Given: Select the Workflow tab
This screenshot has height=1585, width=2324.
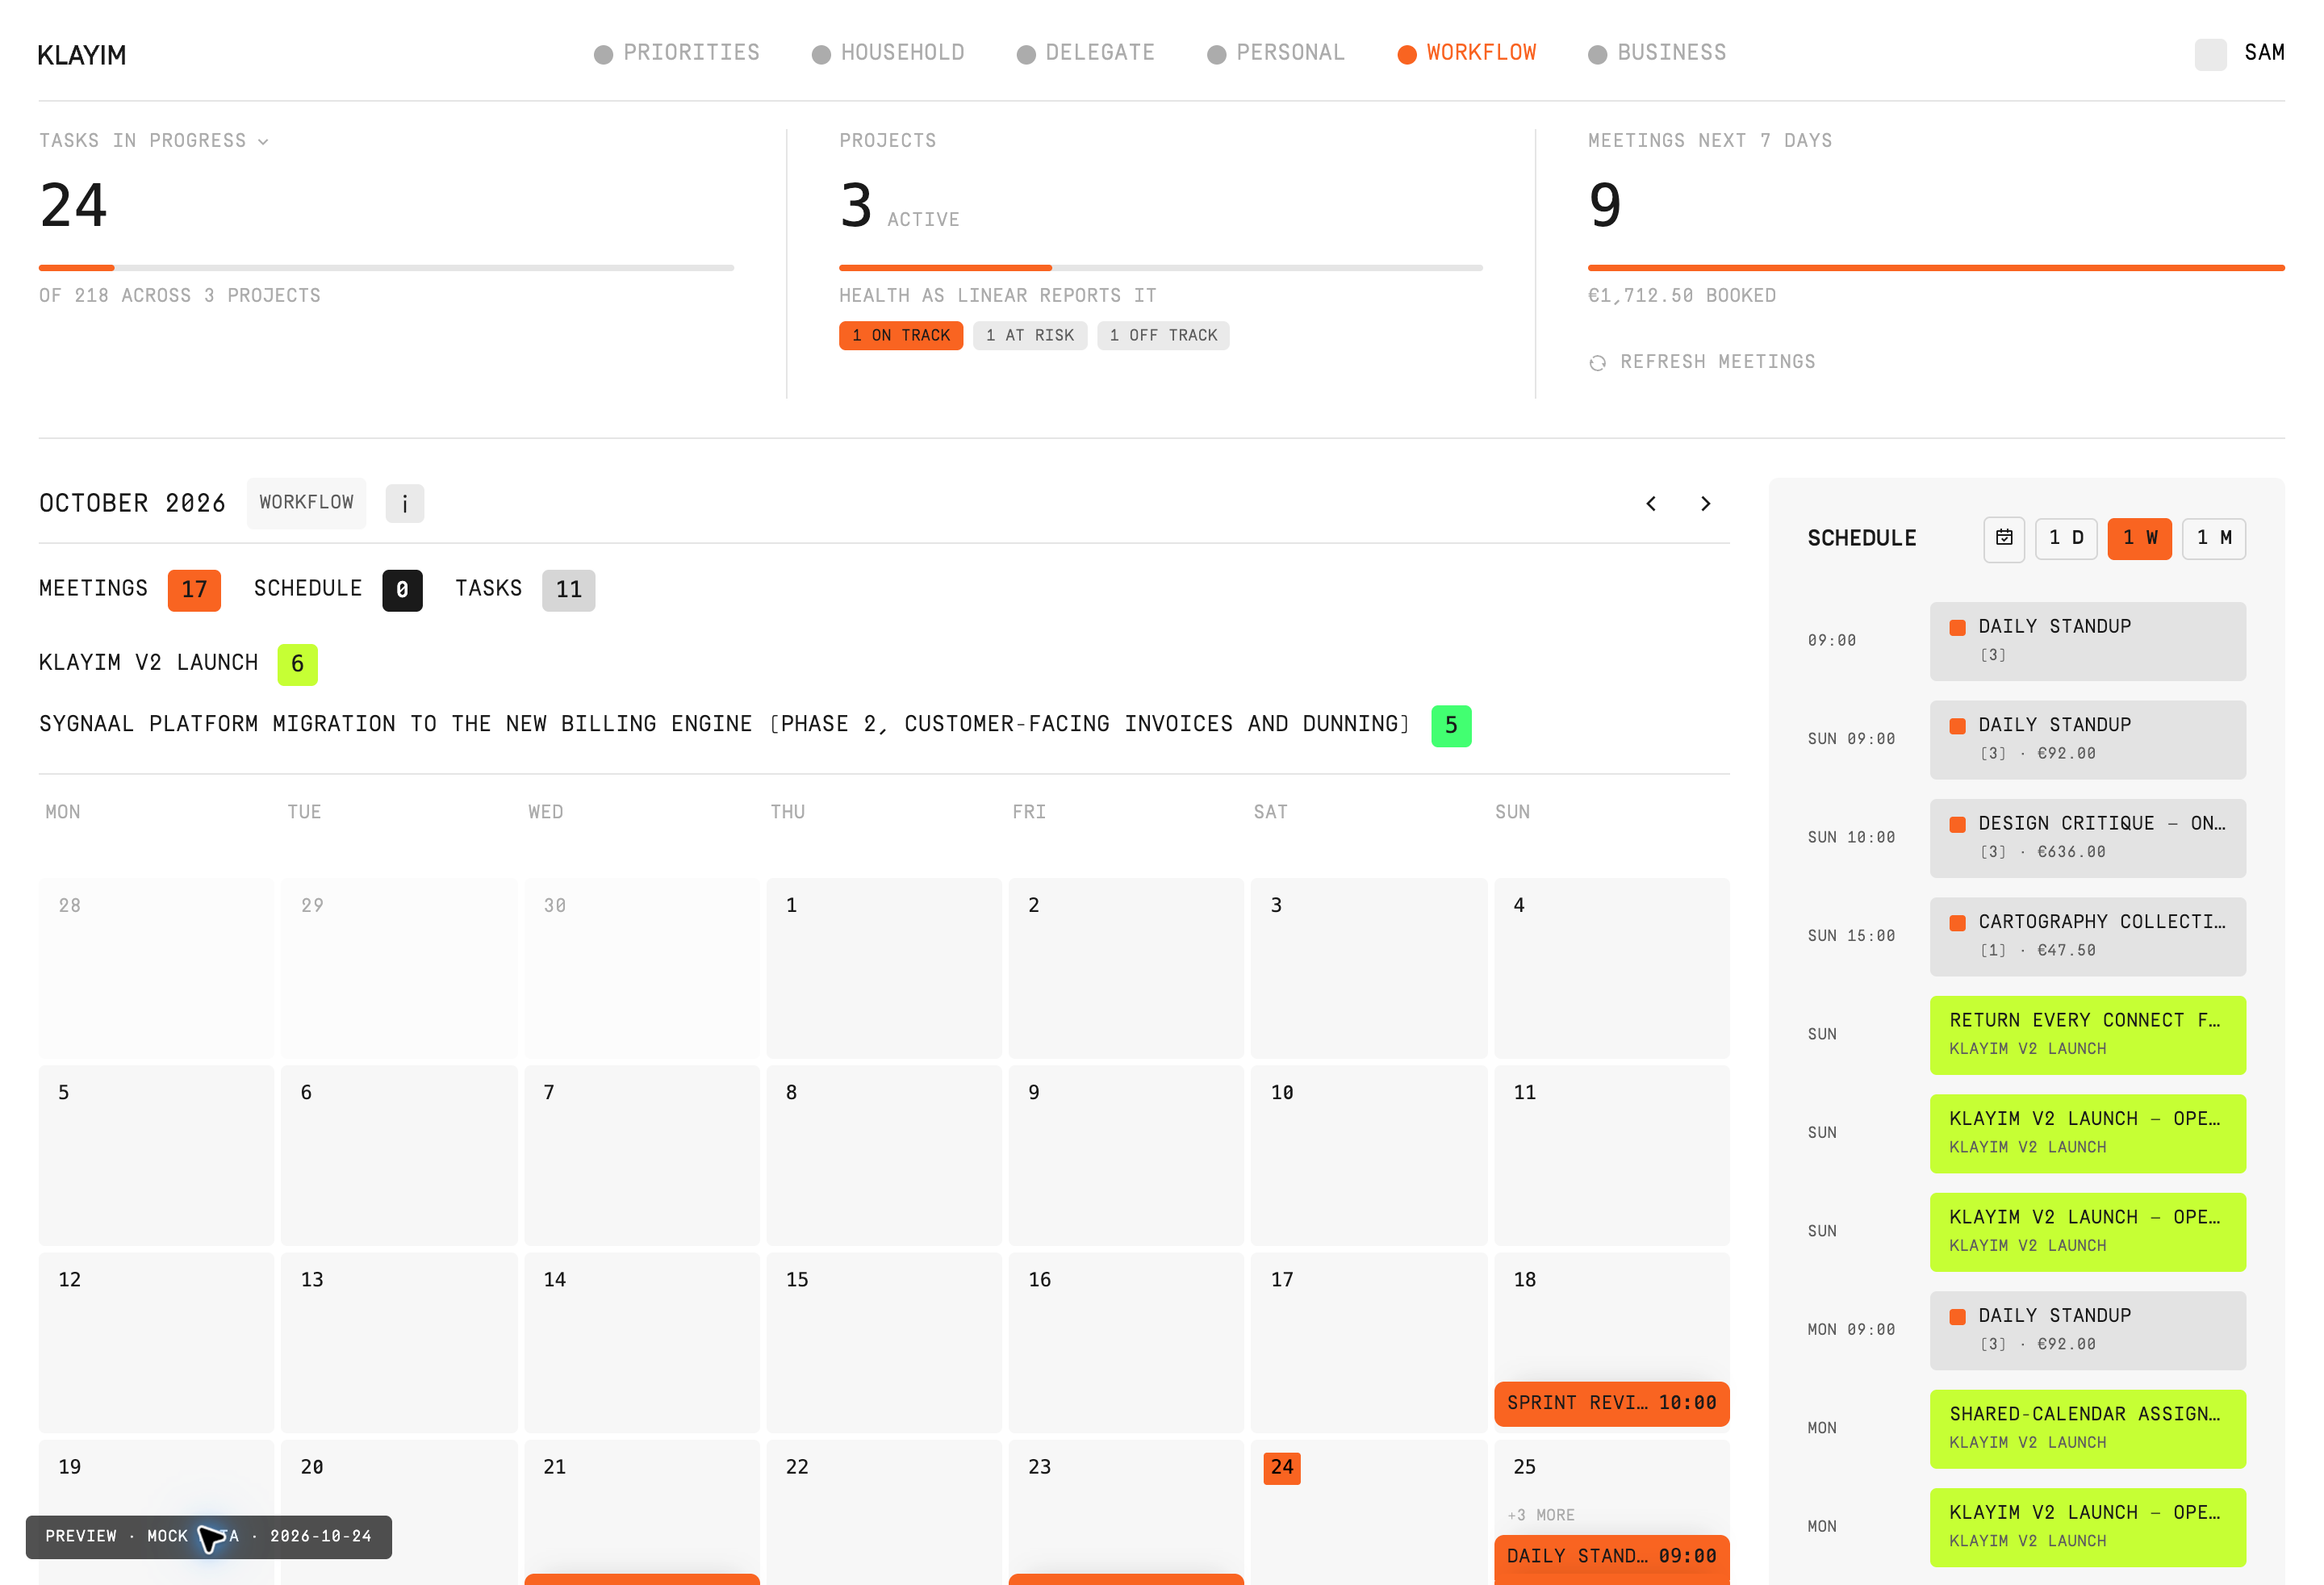Looking at the screenshot, I should (1467, 53).
